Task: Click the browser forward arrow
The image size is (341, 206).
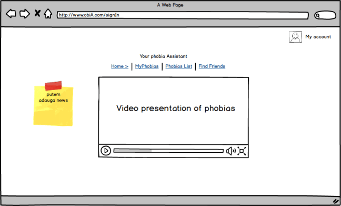Action: [x=25, y=14]
